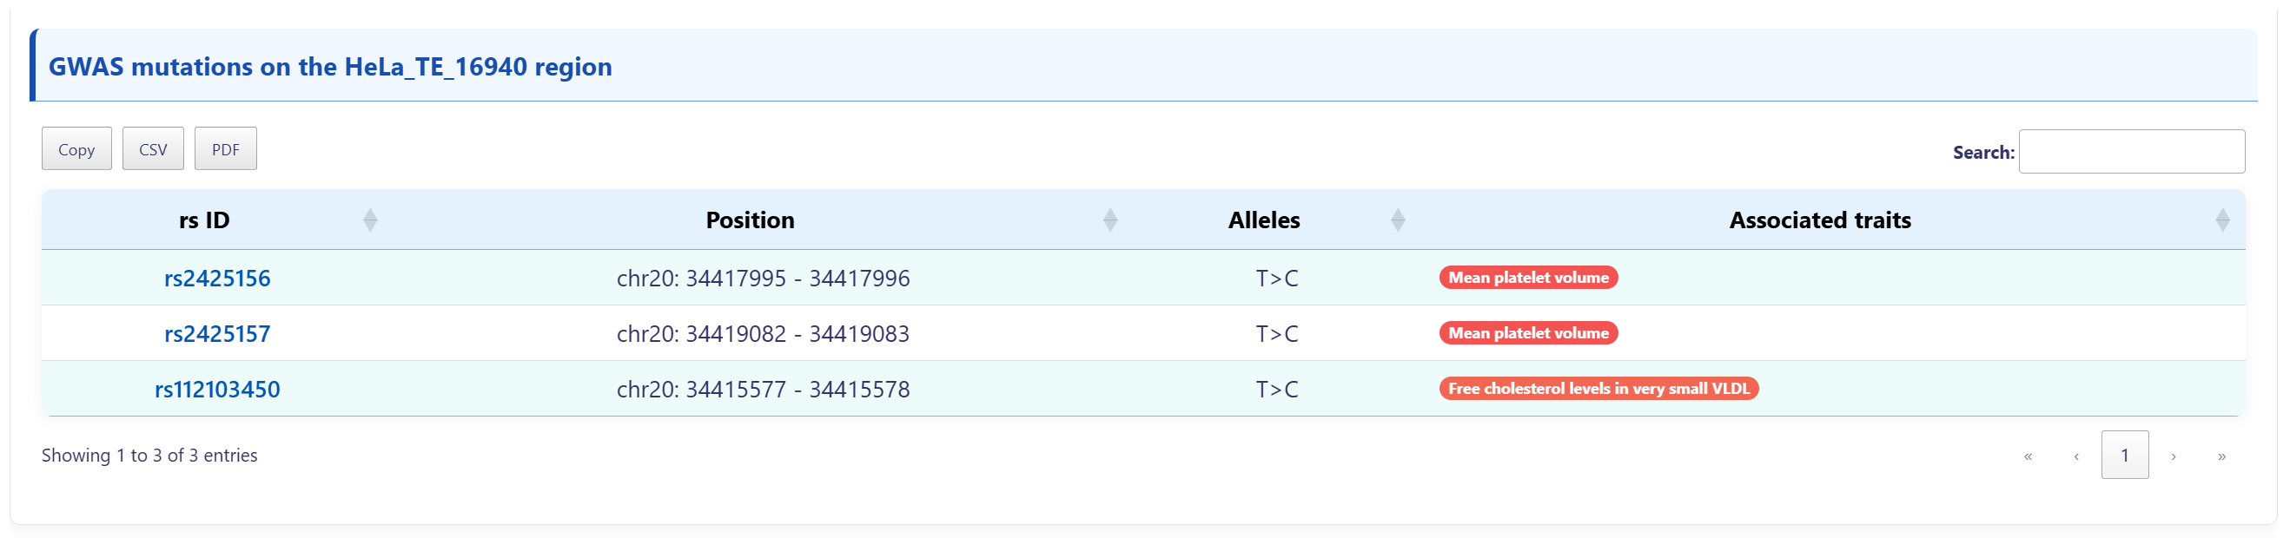
Task: Click the Search input field
Action: point(2131,152)
